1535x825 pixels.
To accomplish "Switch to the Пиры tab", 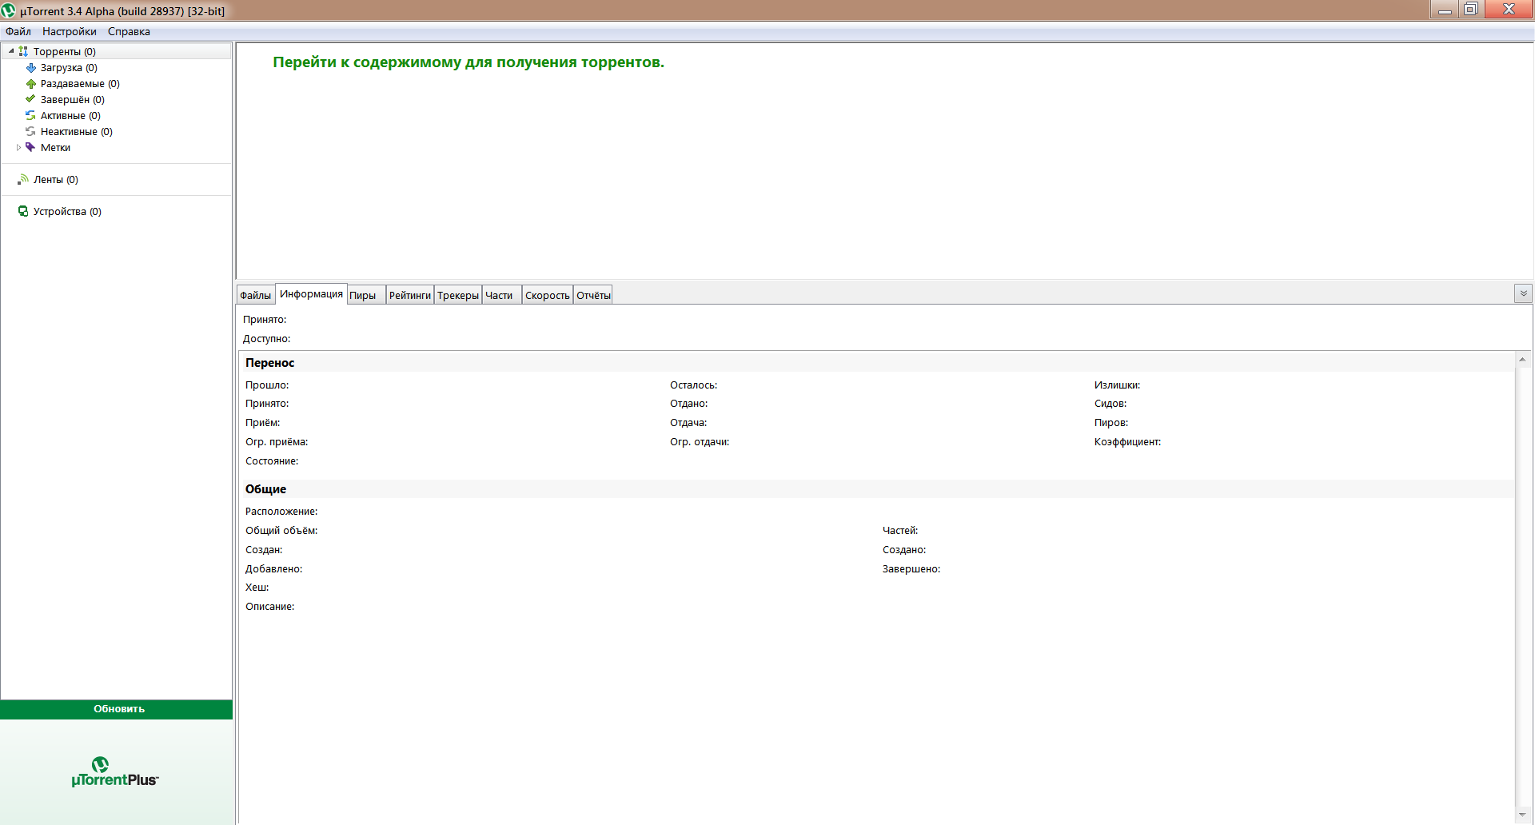I will (363, 296).
